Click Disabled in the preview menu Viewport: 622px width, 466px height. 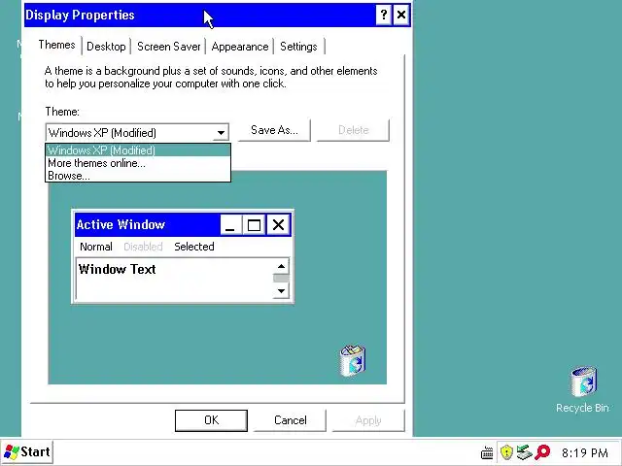(x=143, y=247)
